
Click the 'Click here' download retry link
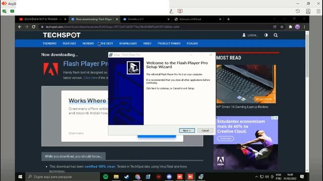[x=90, y=78]
